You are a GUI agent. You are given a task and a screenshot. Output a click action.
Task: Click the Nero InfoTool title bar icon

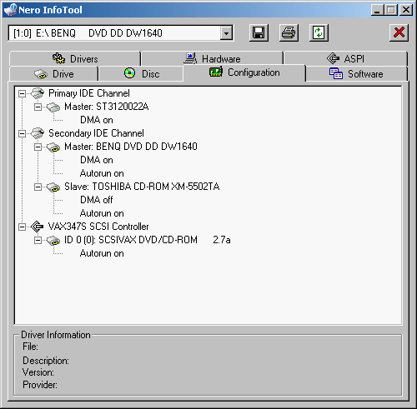[10, 10]
